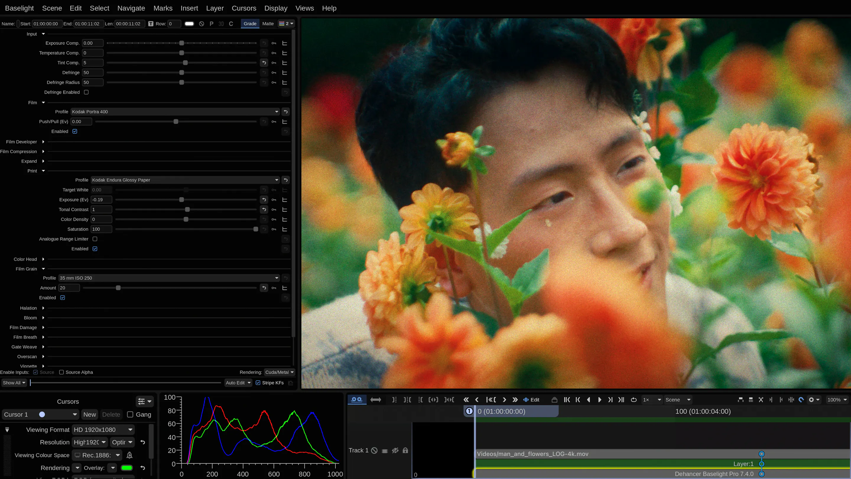
Task: Click the New cursor button
Action: point(90,415)
